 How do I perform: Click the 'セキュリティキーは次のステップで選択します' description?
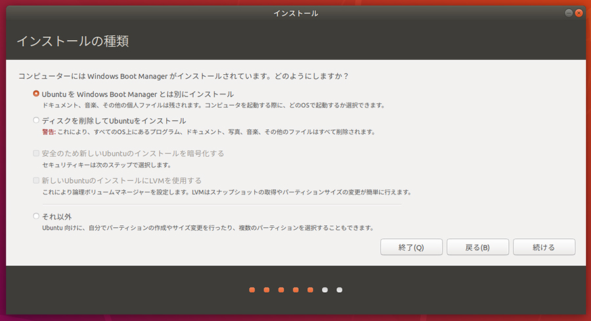(106, 165)
